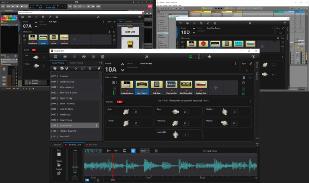
Task: Open options menu for Start Me Up preset
Action: [97, 126]
